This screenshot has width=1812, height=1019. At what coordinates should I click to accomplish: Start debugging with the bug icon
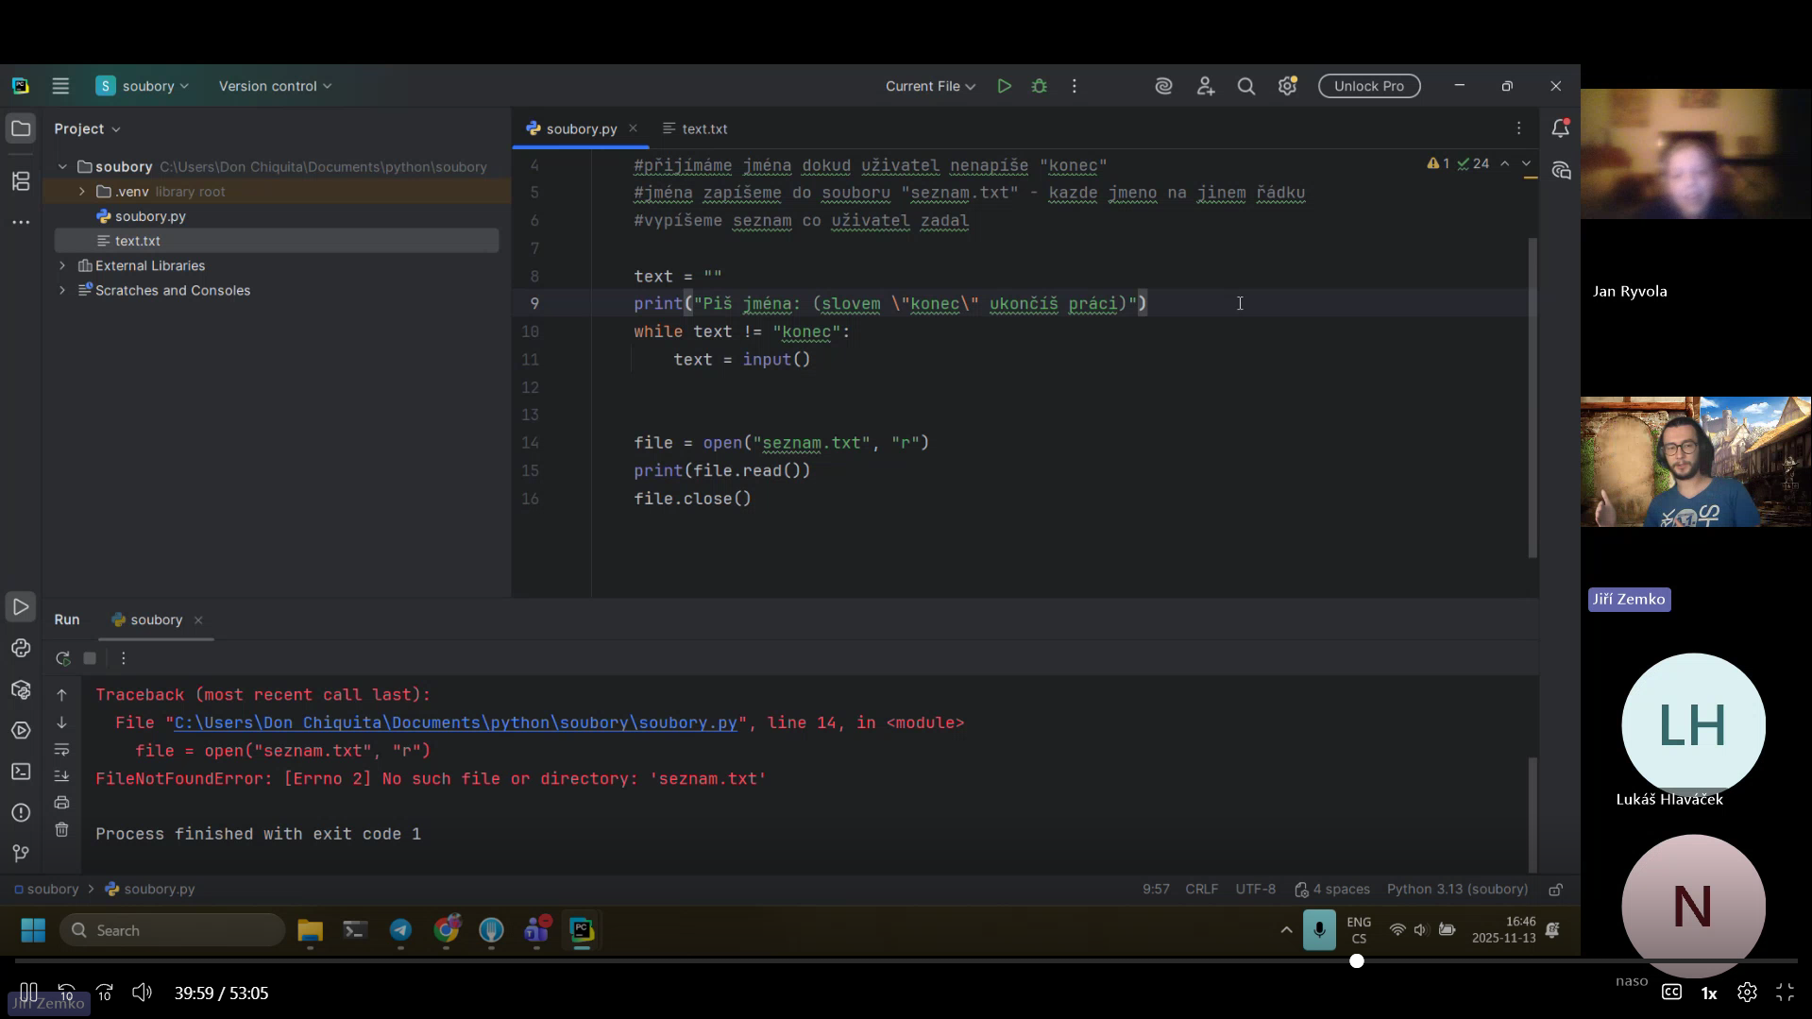pos(1039,86)
